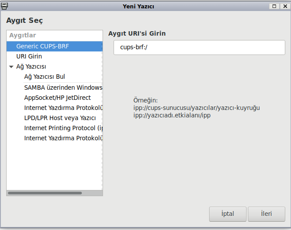This screenshot has width=291, height=230.
Task: Click the device list horizontal scrollbar
Action: tap(45, 193)
